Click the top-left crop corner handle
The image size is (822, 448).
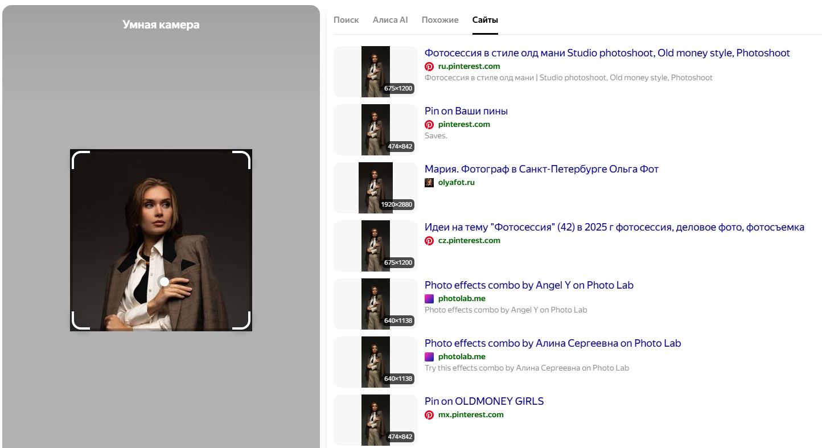pos(81,160)
